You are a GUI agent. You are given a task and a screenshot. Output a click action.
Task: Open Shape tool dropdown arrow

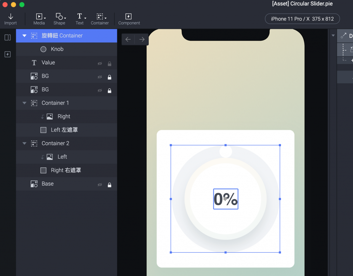point(65,18)
